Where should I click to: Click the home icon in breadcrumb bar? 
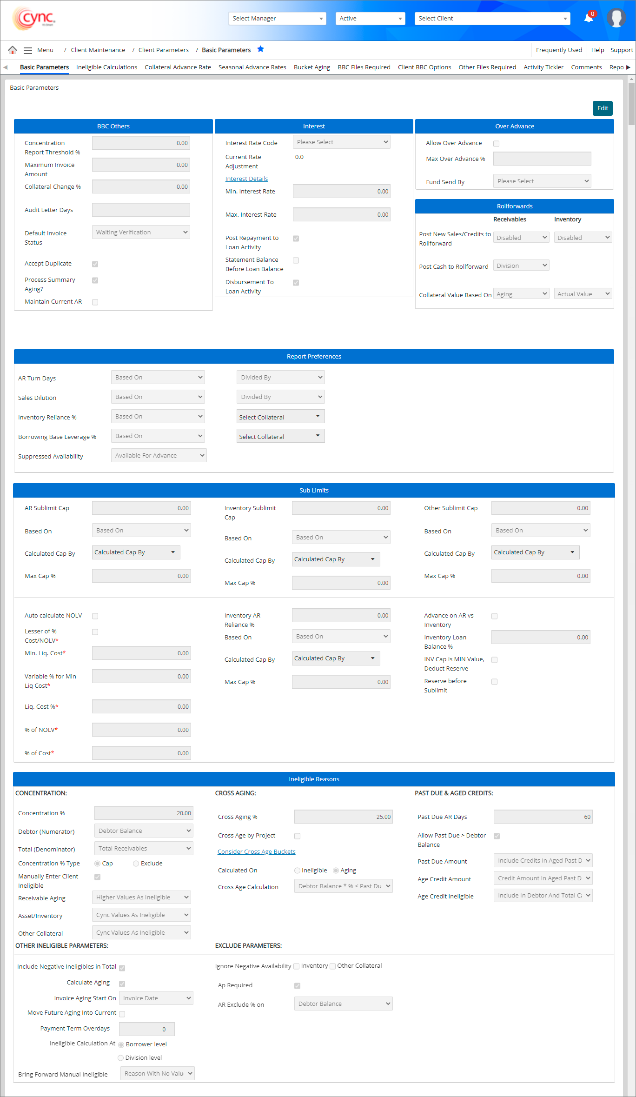[13, 50]
